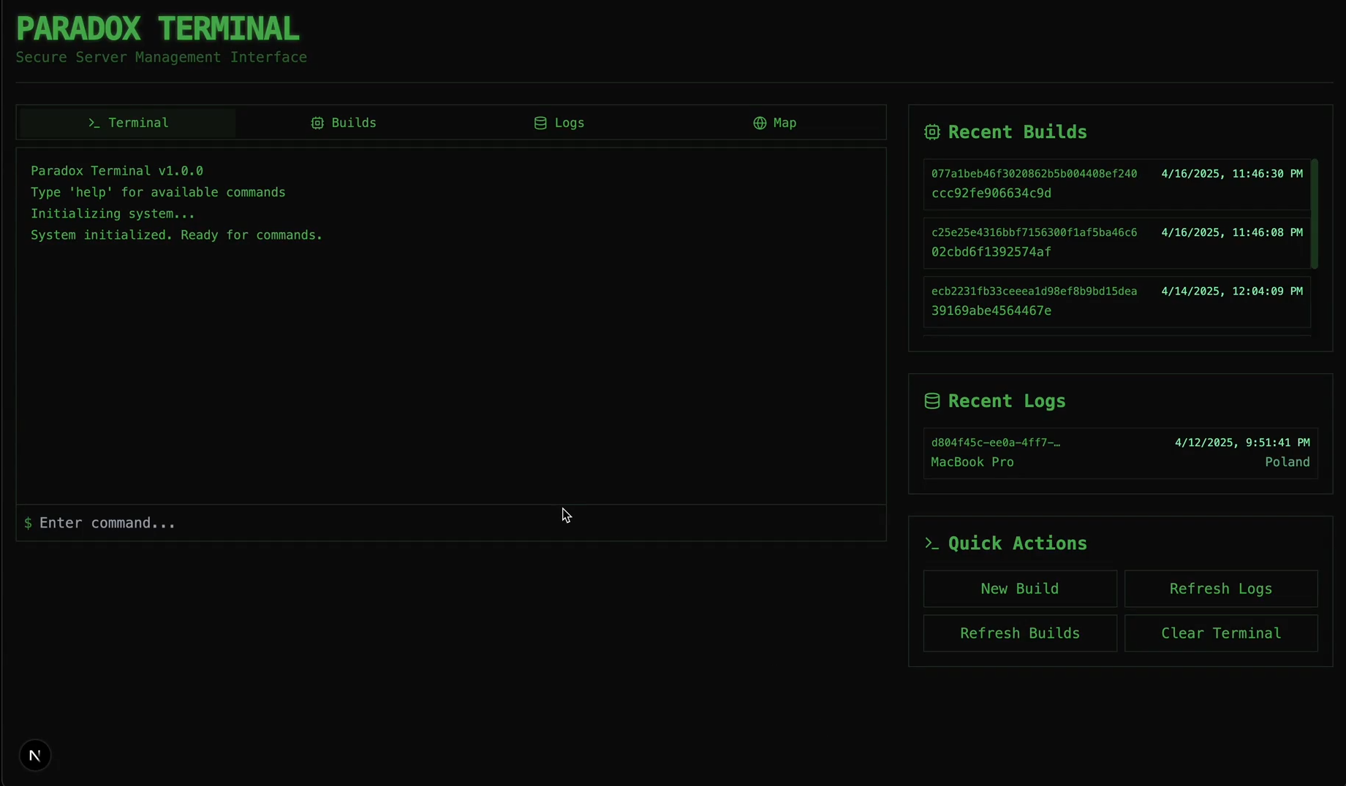Select build entry dated 4/14/2025
1346x786 pixels.
click(1116, 302)
